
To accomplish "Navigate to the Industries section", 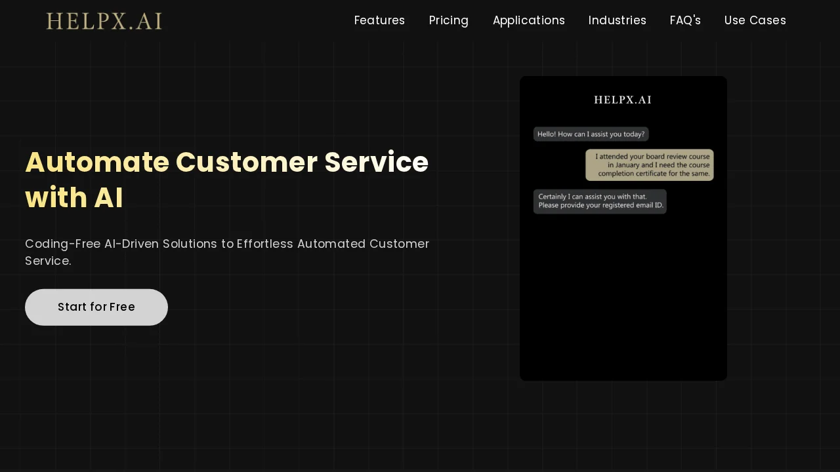I will [x=617, y=20].
